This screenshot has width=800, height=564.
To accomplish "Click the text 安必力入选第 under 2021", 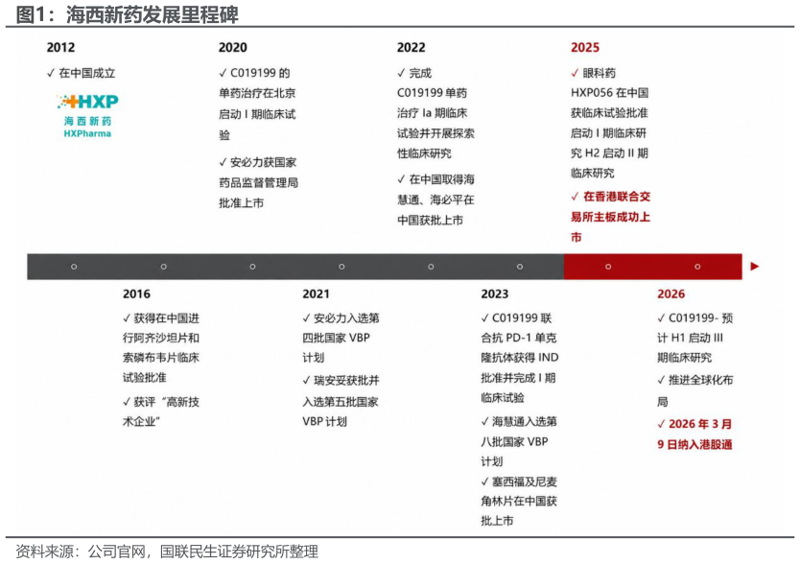I will coord(346,318).
